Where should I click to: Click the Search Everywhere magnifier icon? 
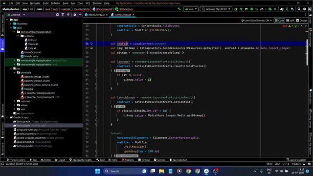point(299,9)
